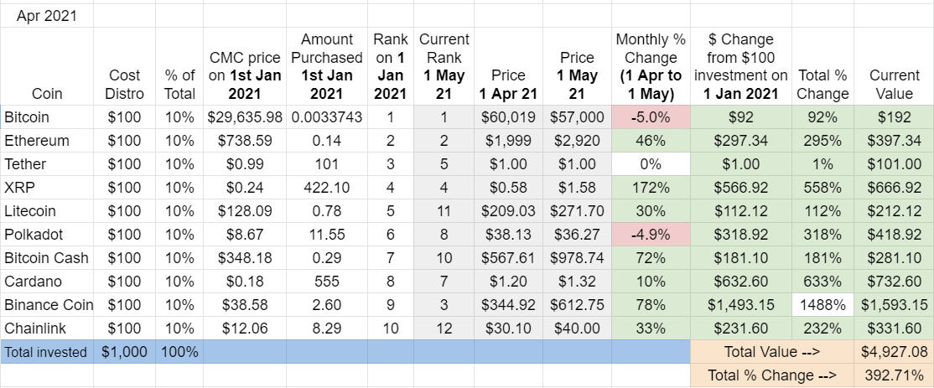The width and height of the screenshot is (934, 388).
Task: Select Binance Coin 1 Apr price $344.92
Action: coord(509,305)
